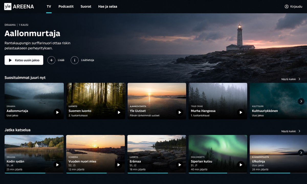Click the Suomen luonto title text

tap(80, 111)
